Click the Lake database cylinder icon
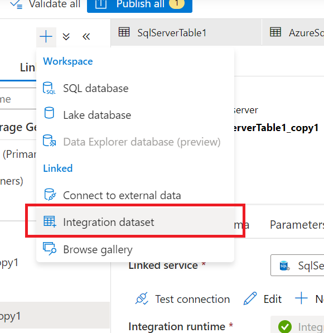 (x=49, y=113)
